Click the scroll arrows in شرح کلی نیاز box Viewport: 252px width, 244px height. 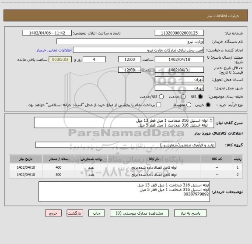coord(211,120)
